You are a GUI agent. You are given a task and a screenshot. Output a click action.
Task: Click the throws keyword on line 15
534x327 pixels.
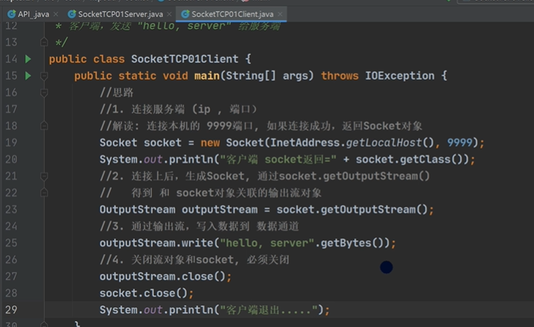(x=340, y=76)
